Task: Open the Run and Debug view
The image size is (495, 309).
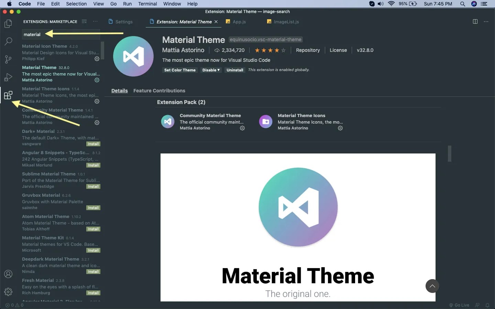Action: 8,77
